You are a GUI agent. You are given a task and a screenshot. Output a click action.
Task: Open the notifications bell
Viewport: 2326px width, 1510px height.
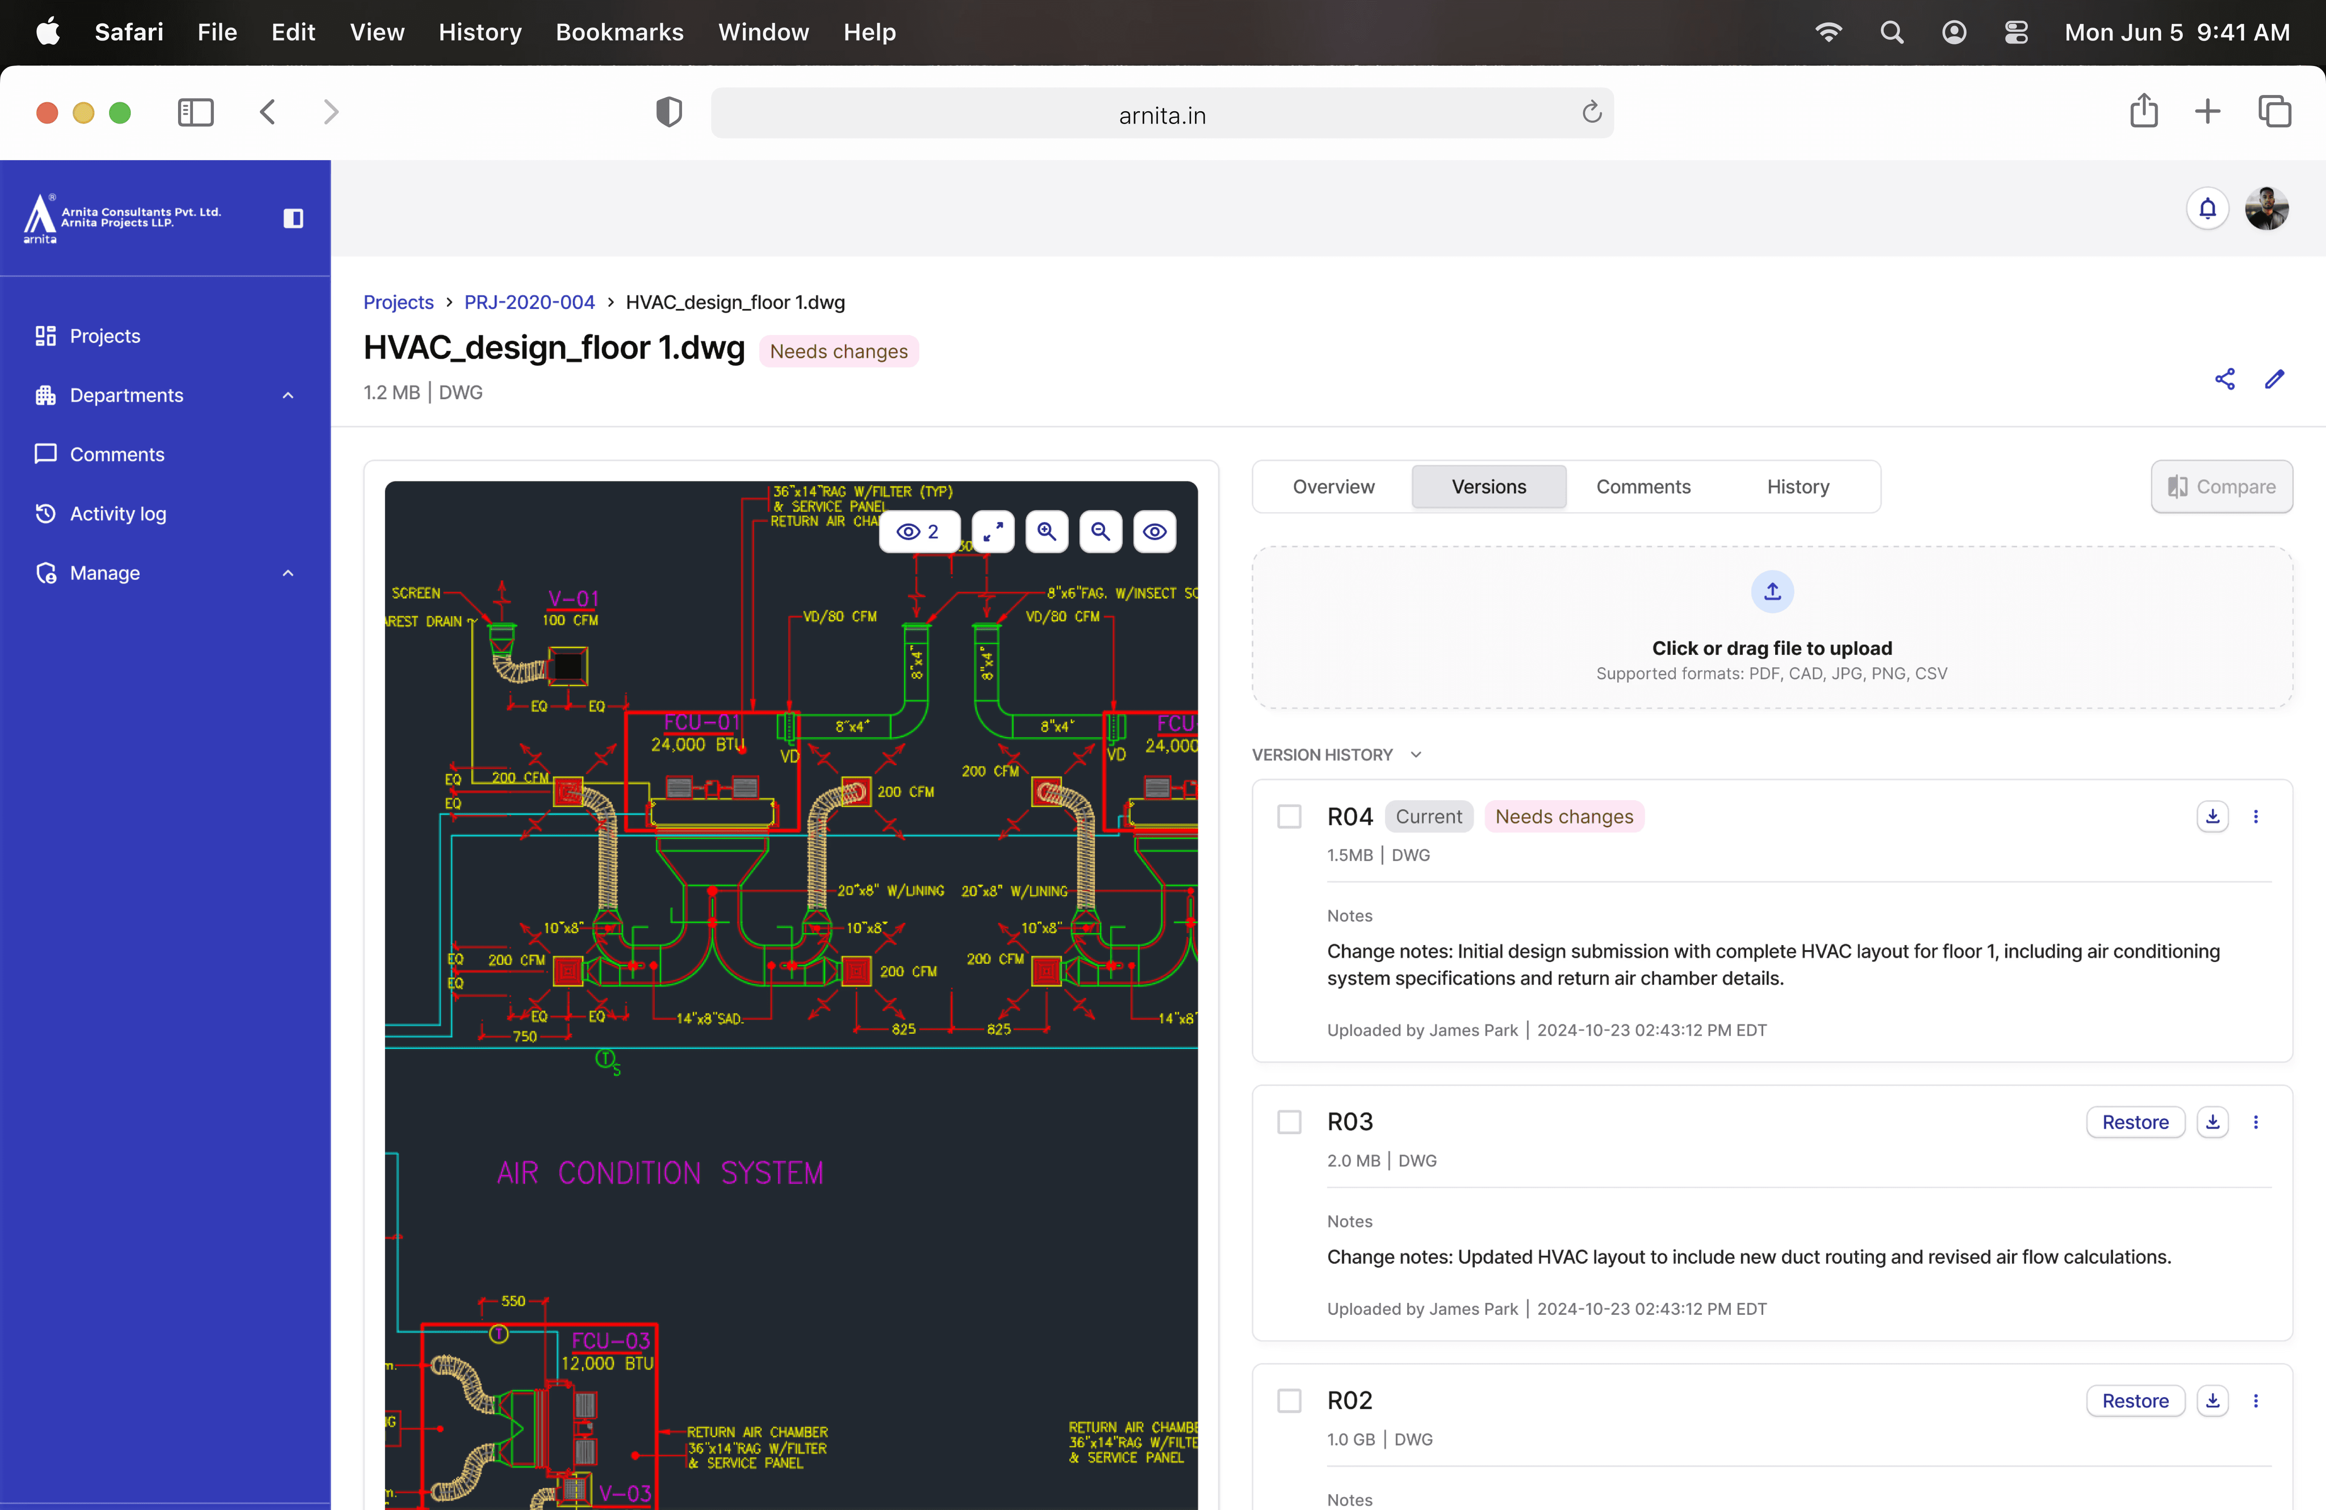click(x=2207, y=208)
